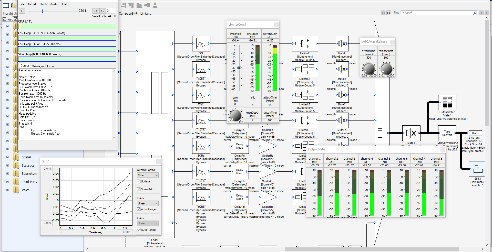Select the Type Convert module icon
The height and width of the screenshot is (252, 492).
pos(447,133)
